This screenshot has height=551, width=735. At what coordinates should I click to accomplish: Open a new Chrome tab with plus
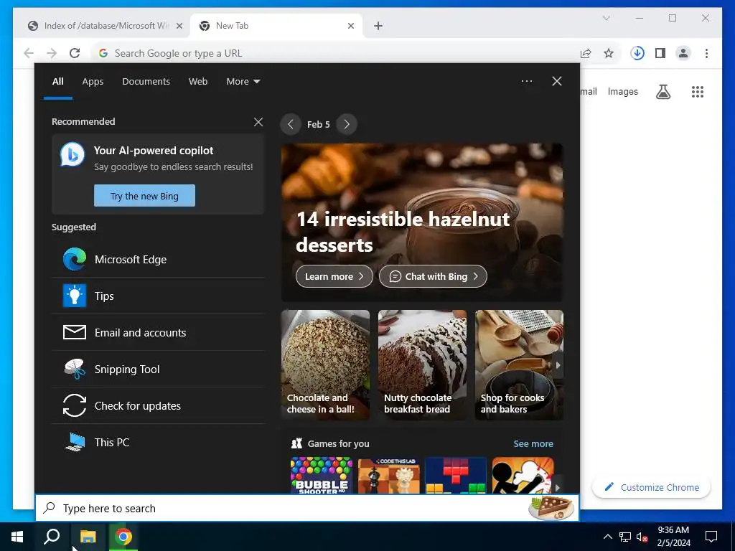(x=378, y=26)
